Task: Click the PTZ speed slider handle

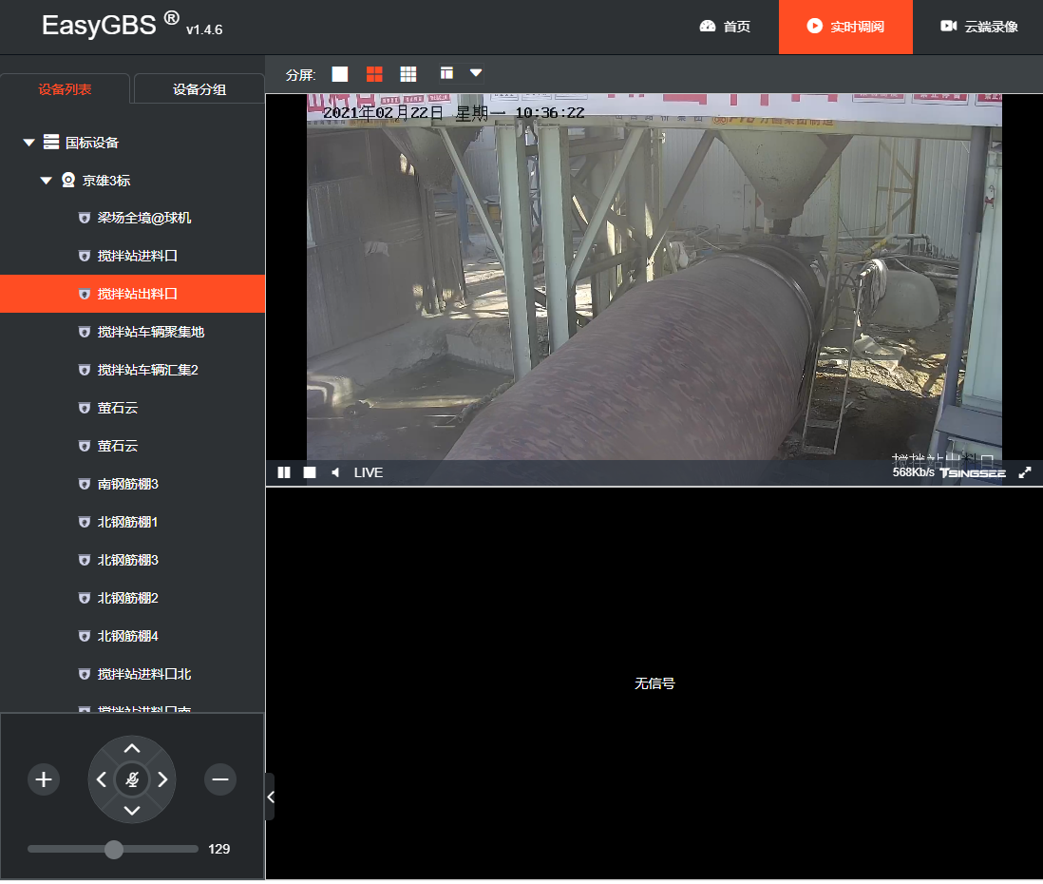Action: (x=114, y=850)
